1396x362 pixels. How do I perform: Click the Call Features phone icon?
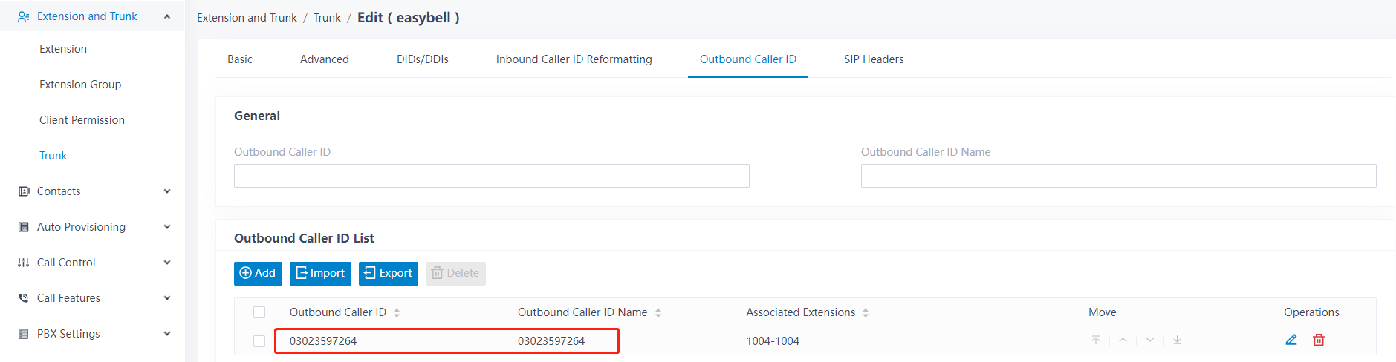tap(24, 298)
